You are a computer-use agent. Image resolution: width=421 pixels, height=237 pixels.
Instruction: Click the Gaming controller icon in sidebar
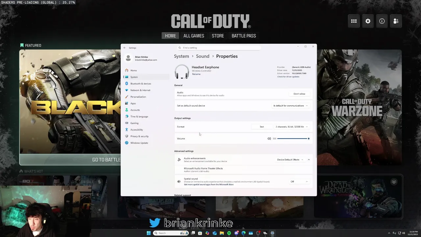127,123
